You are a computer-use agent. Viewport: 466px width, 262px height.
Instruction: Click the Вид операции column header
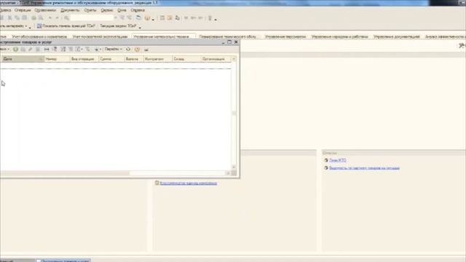84,59
